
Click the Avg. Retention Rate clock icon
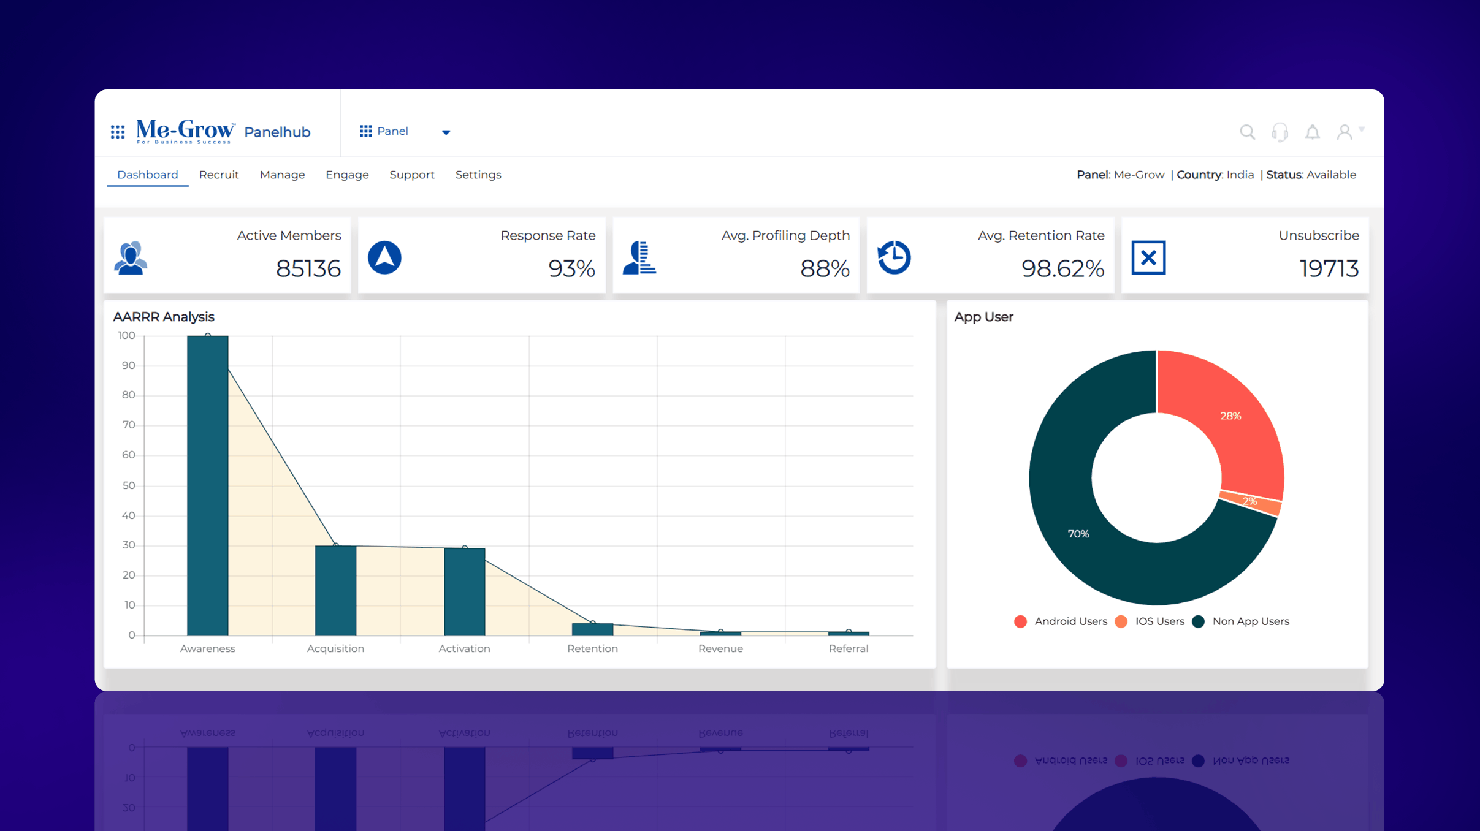pyautogui.click(x=894, y=258)
